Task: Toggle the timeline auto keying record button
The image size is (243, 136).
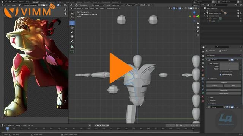Action: [90, 125]
